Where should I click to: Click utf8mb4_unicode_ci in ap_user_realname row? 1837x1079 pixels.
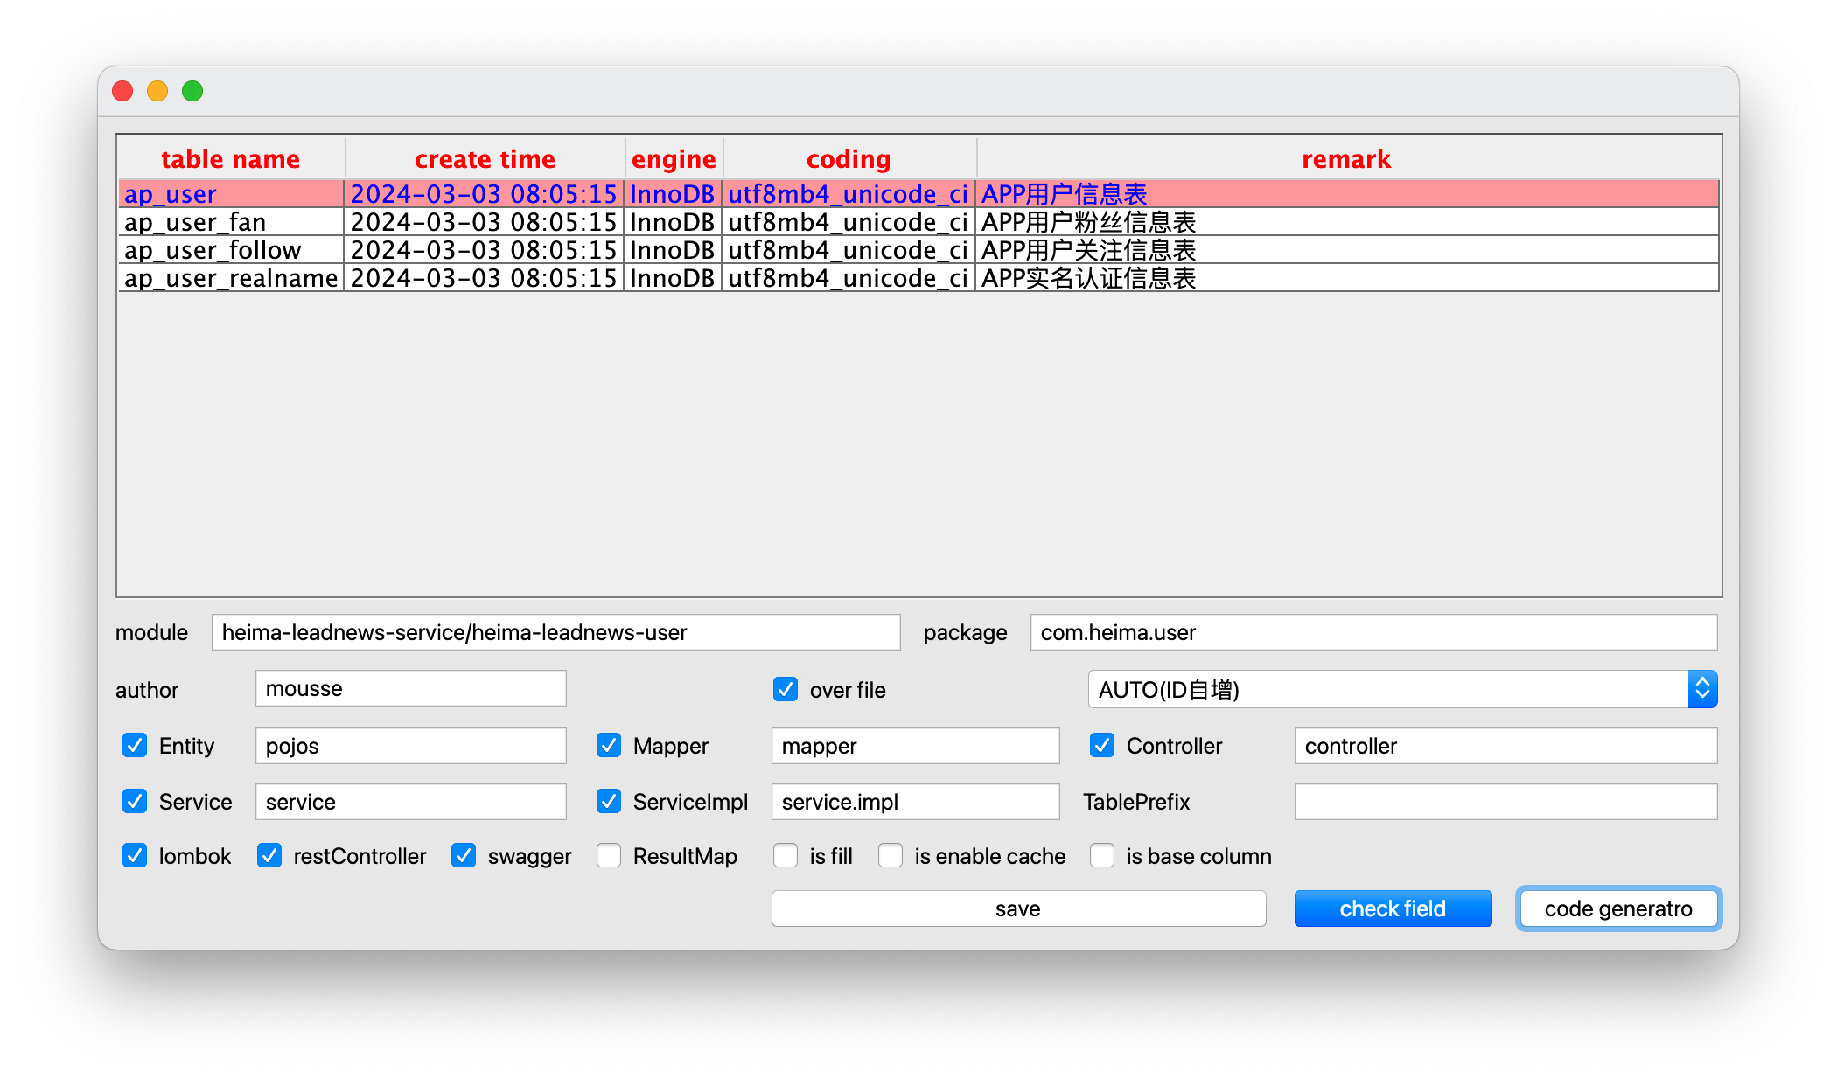849,278
